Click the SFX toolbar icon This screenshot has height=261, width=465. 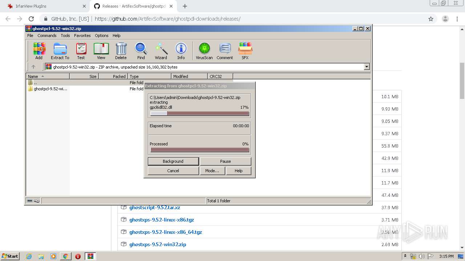[245, 51]
